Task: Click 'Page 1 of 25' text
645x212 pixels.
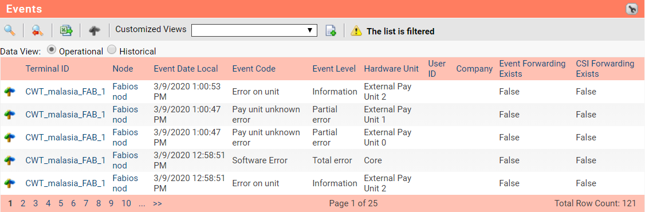Action: [353, 203]
